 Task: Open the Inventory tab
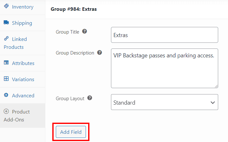[23, 7]
